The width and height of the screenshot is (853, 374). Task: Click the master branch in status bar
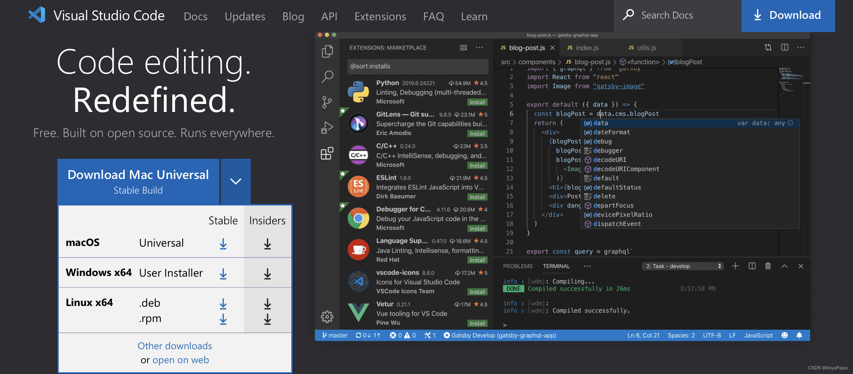coord(335,335)
